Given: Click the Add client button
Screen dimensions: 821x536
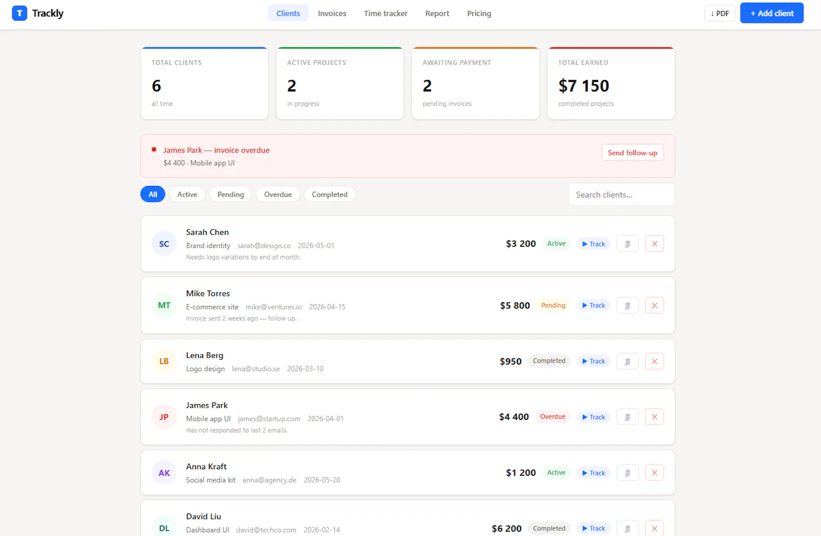Looking at the screenshot, I should [772, 13].
